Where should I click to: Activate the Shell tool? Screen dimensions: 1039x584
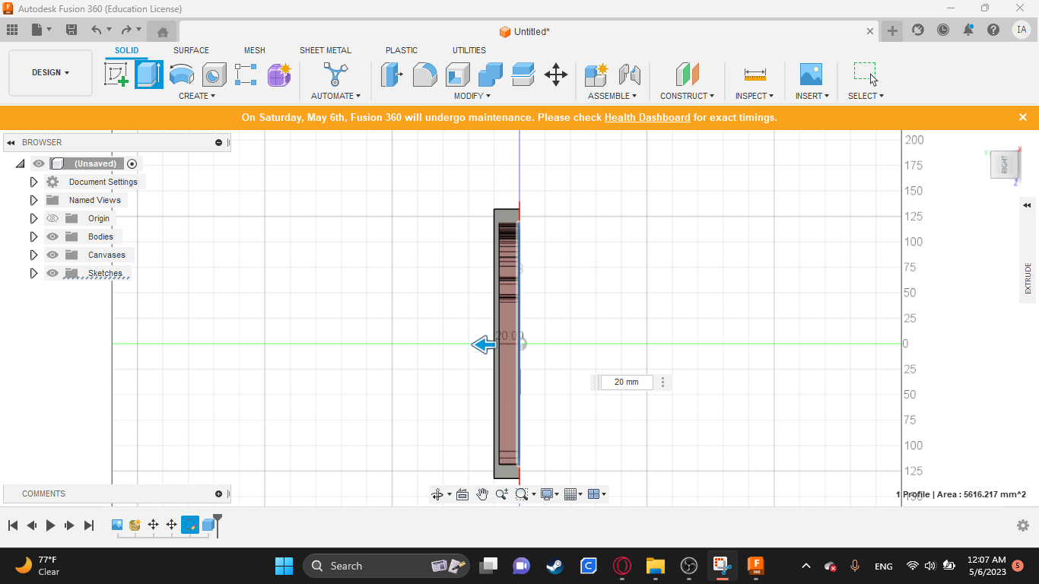(457, 74)
